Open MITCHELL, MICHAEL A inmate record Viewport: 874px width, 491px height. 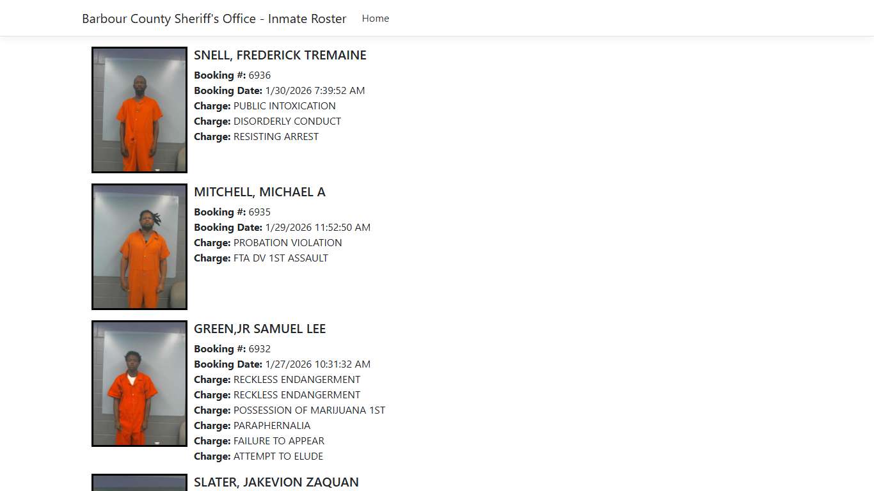click(x=260, y=192)
